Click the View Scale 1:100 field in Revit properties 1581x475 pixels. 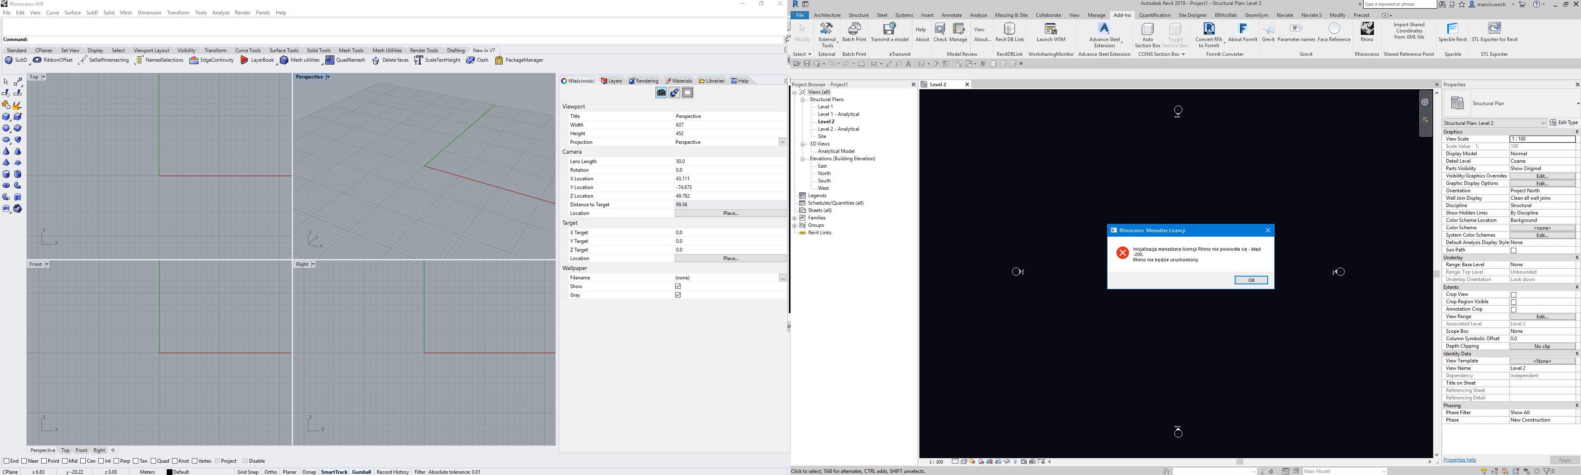(x=1542, y=139)
